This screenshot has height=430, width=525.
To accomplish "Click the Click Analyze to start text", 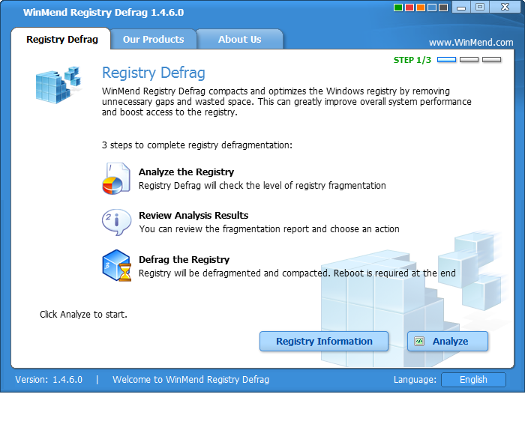I will pyautogui.click(x=83, y=315).
